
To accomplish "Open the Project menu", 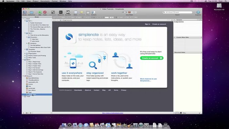I will pos(35,1).
